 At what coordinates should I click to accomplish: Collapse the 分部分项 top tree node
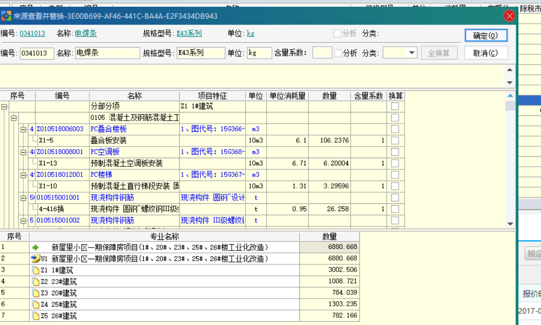(4, 107)
